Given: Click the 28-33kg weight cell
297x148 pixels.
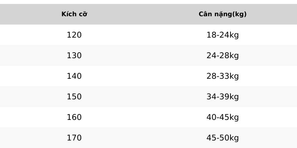Looking at the screenshot, I should click(x=223, y=76).
